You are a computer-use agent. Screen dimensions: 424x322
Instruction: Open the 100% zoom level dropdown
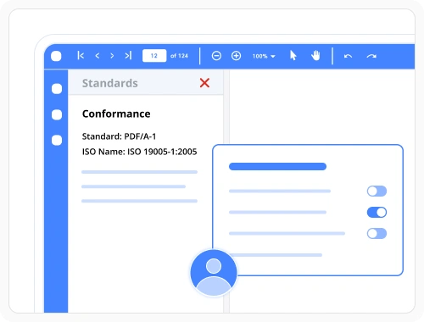pos(264,56)
